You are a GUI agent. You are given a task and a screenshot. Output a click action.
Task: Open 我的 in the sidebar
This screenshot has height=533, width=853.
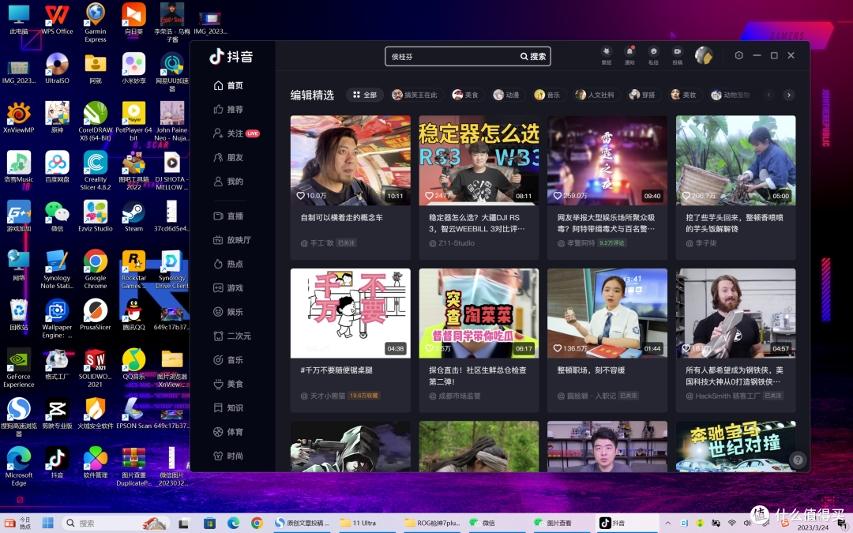pyautogui.click(x=228, y=181)
